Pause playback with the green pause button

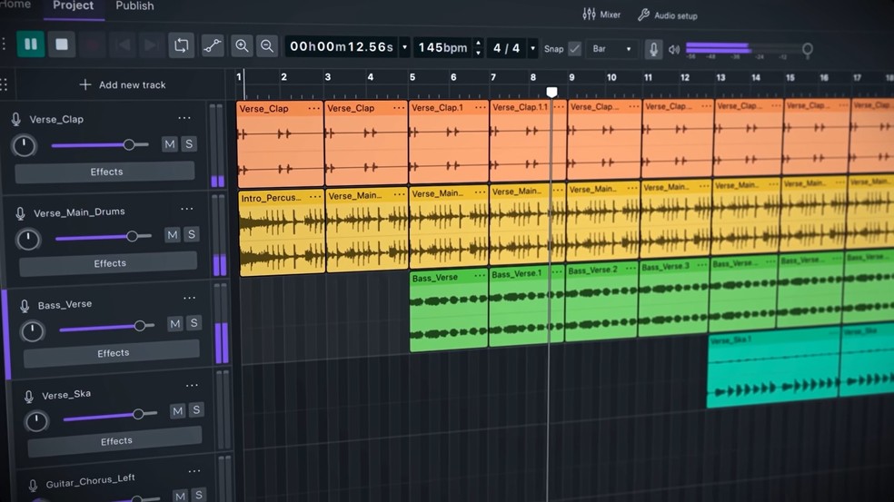(31, 44)
